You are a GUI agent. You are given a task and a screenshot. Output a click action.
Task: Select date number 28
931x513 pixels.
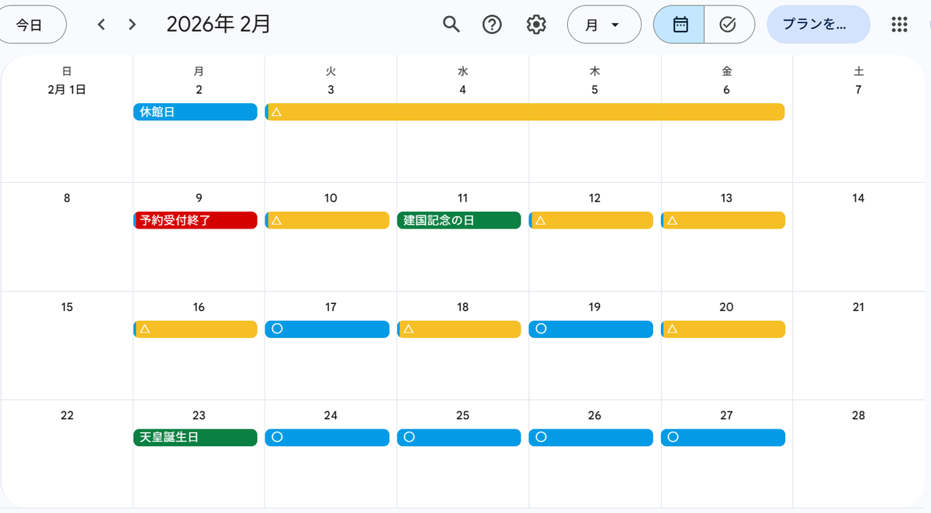[x=858, y=415]
